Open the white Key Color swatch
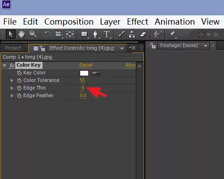This screenshot has height=179, width=224. coord(84,73)
